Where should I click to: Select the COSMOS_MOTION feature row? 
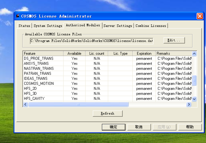click(107, 84)
